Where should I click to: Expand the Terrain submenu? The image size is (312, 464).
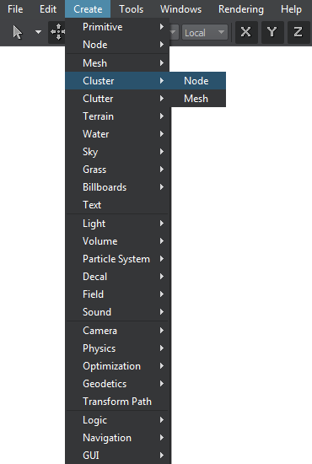(117, 116)
